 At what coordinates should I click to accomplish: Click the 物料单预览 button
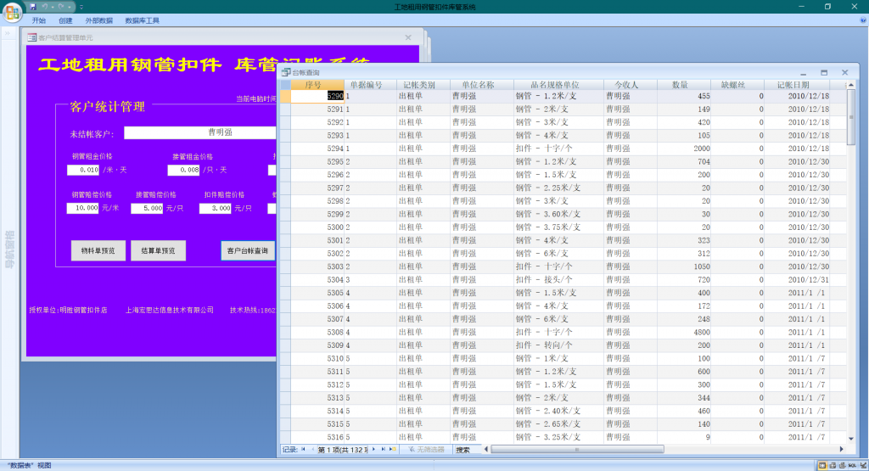pyautogui.click(x=98, y=250)
